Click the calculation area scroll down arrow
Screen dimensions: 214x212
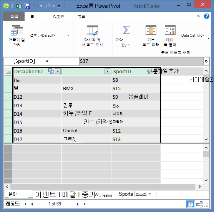206,180
